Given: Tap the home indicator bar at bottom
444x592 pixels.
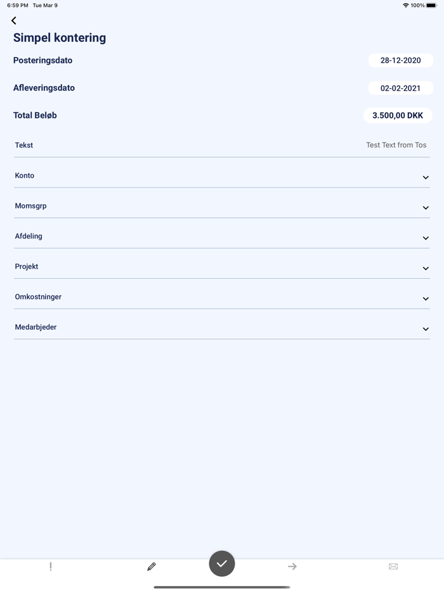Looking at the screenshot, I should tap(221, 586).
